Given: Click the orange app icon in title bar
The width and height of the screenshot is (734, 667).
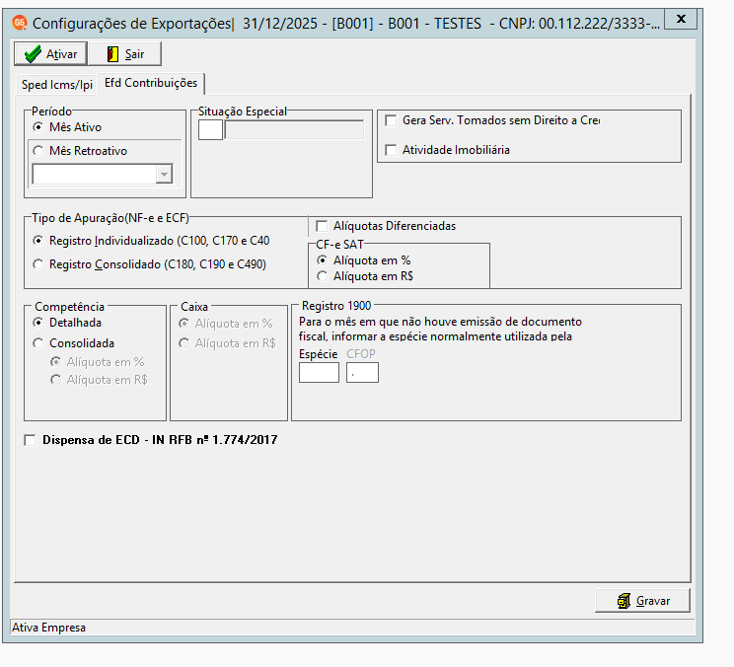Looking at the screenshot, I should tap(20, 23).
